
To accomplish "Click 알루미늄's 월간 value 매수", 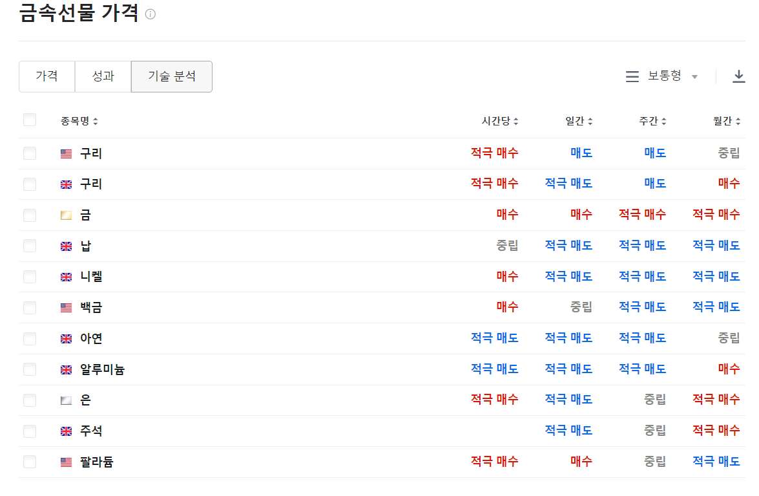I will coord(729,369).
